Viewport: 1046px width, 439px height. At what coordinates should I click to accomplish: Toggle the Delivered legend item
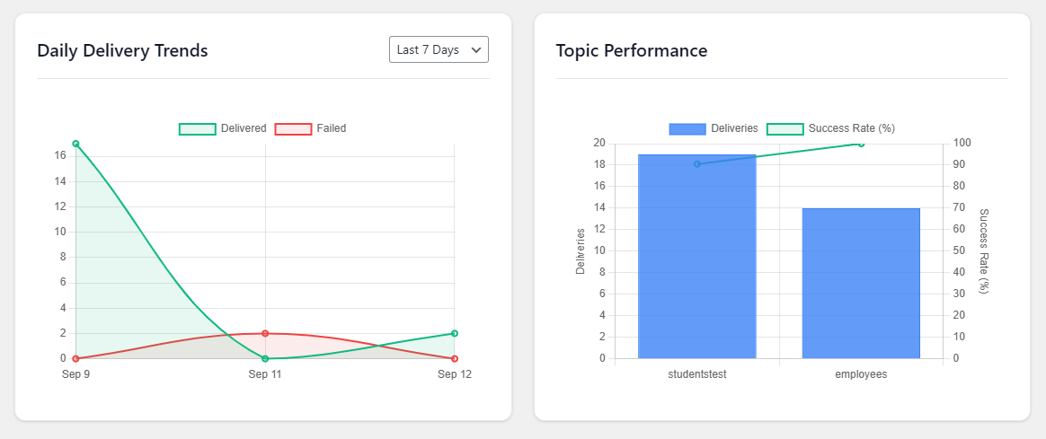[223, 128]
